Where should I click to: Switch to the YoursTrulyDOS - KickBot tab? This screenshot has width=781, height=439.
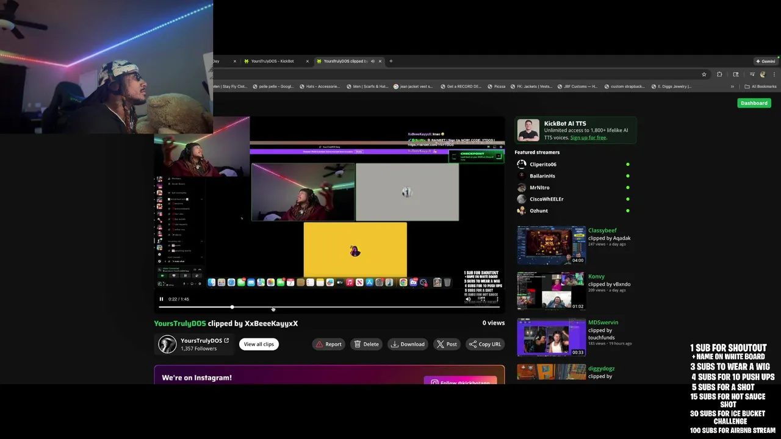coord(272,61)
